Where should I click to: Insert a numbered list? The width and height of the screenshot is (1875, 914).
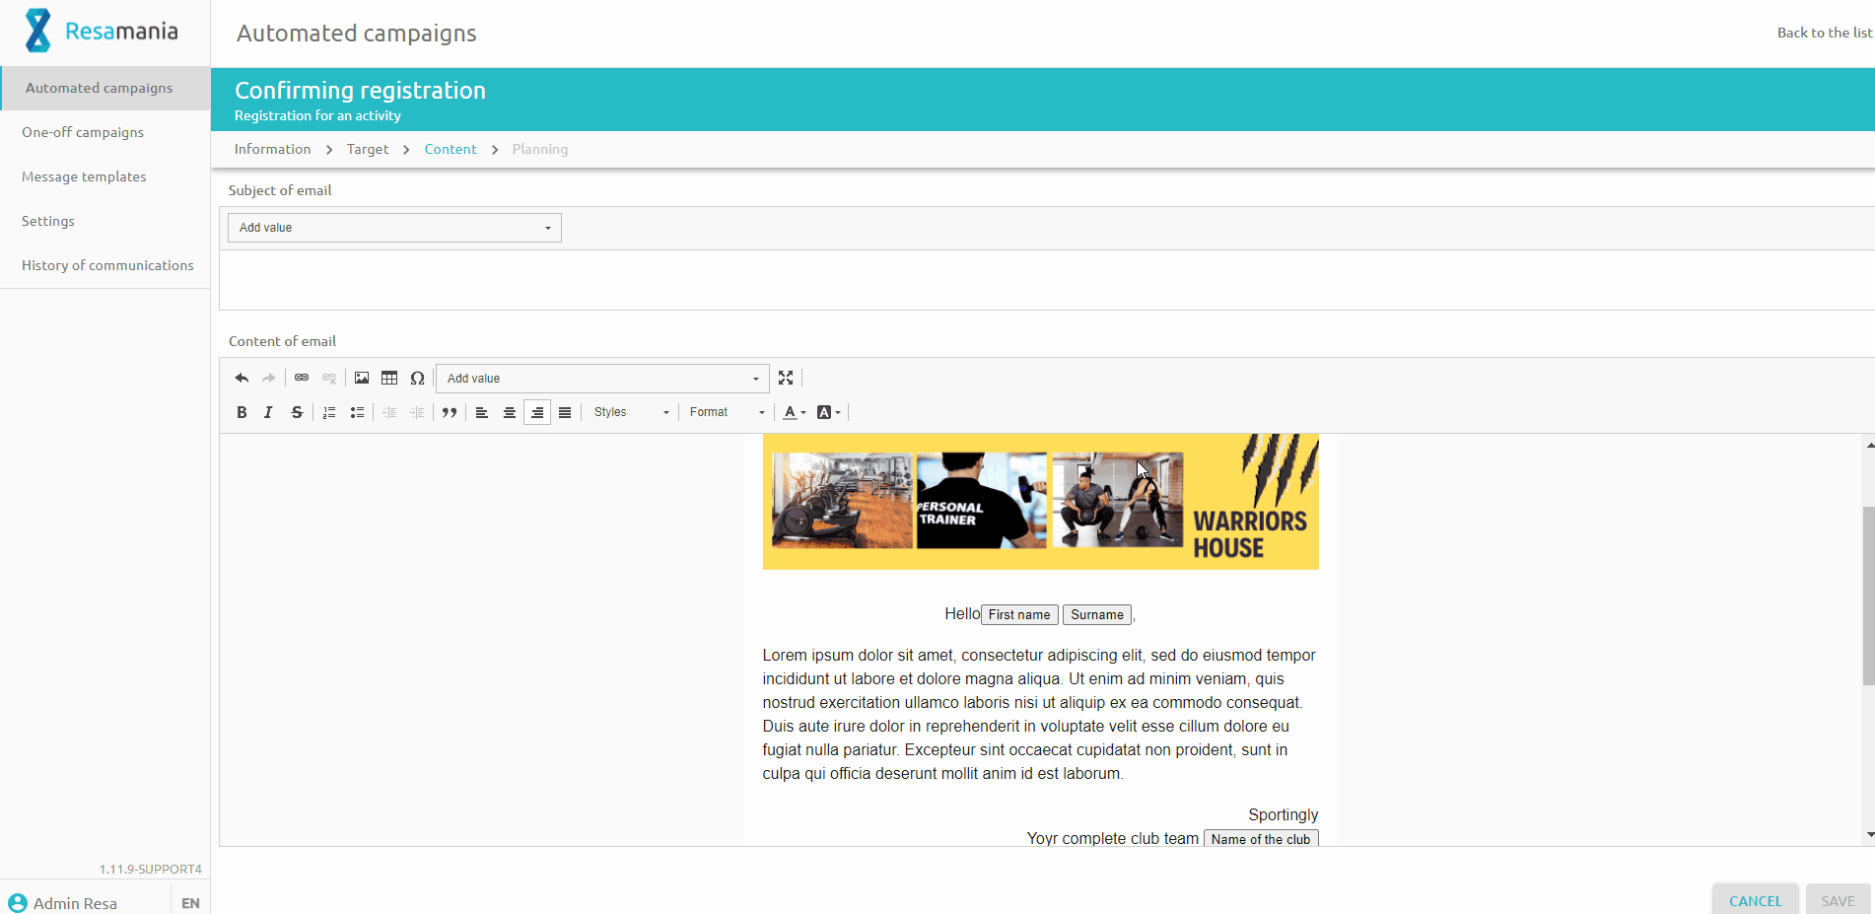(329, 413)
